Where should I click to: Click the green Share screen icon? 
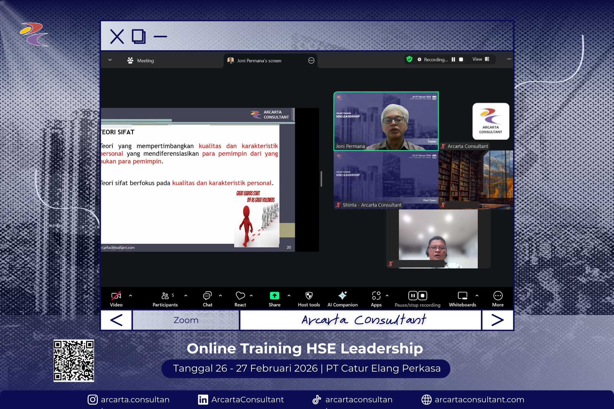click(274, 296)
